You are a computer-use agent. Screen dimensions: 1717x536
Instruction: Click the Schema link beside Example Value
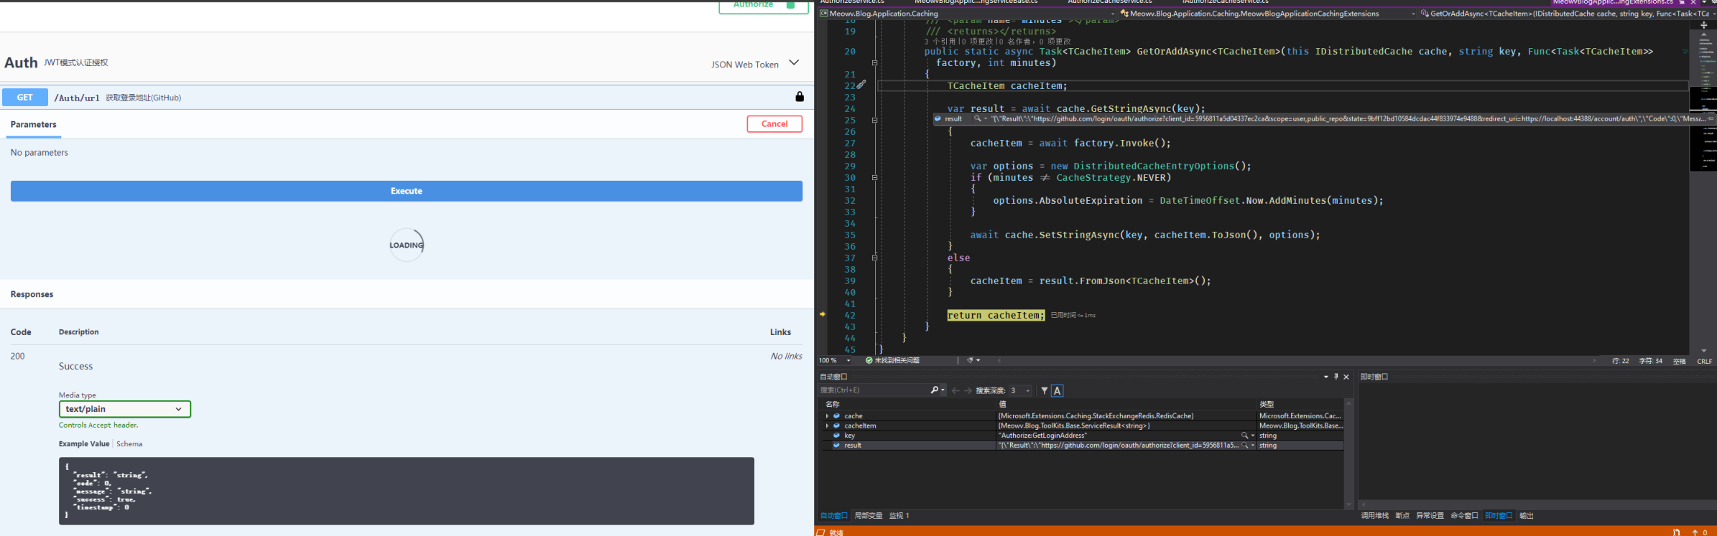(x=129, y=444)
